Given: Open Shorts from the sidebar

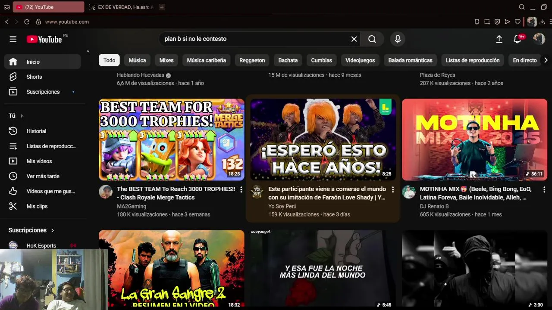Looking at the screenshot, I should (x=43, y=77).
